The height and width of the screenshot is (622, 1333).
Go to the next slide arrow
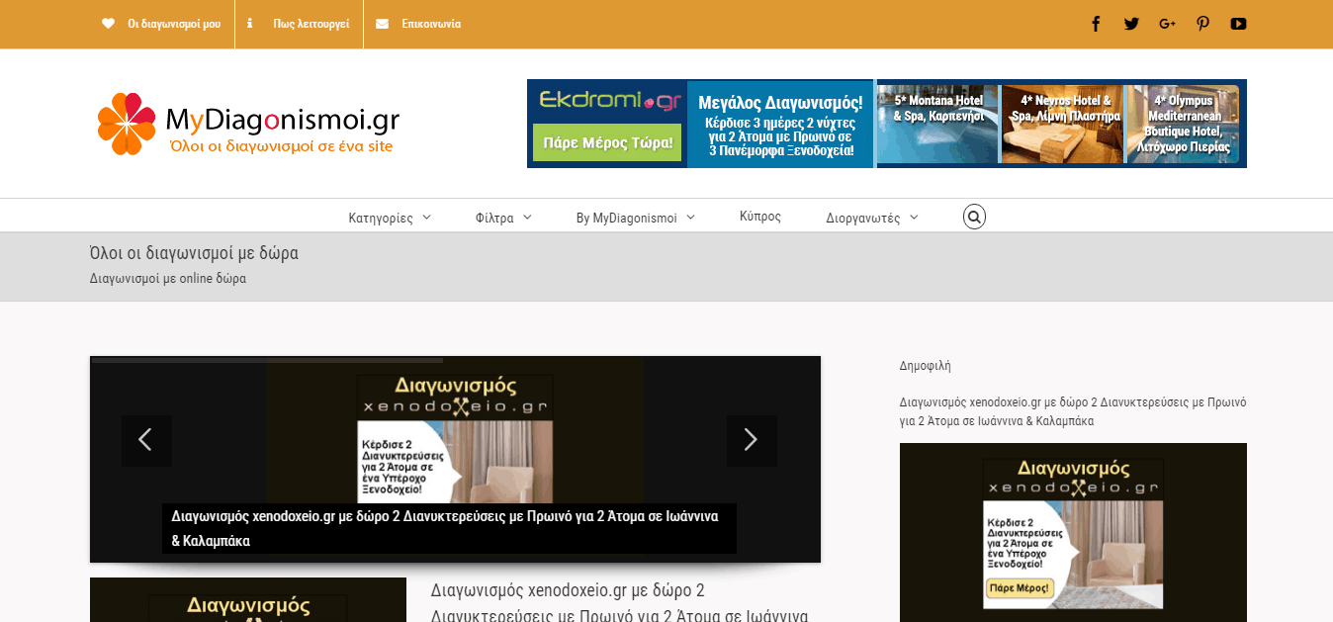(x=751, y=440)
